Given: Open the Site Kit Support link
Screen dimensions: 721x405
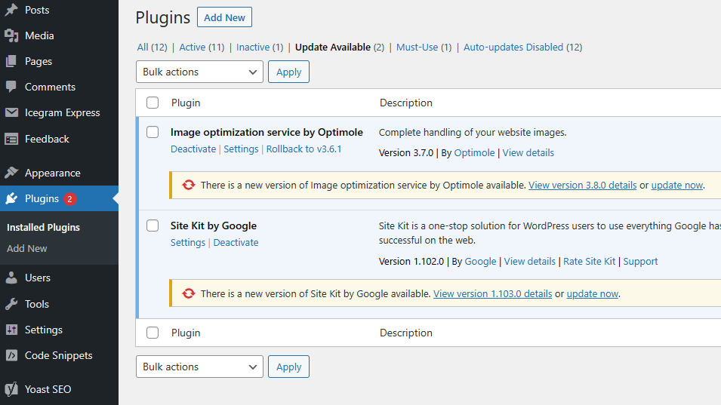Looking at the screenshot, I should [x=640, y=261].
